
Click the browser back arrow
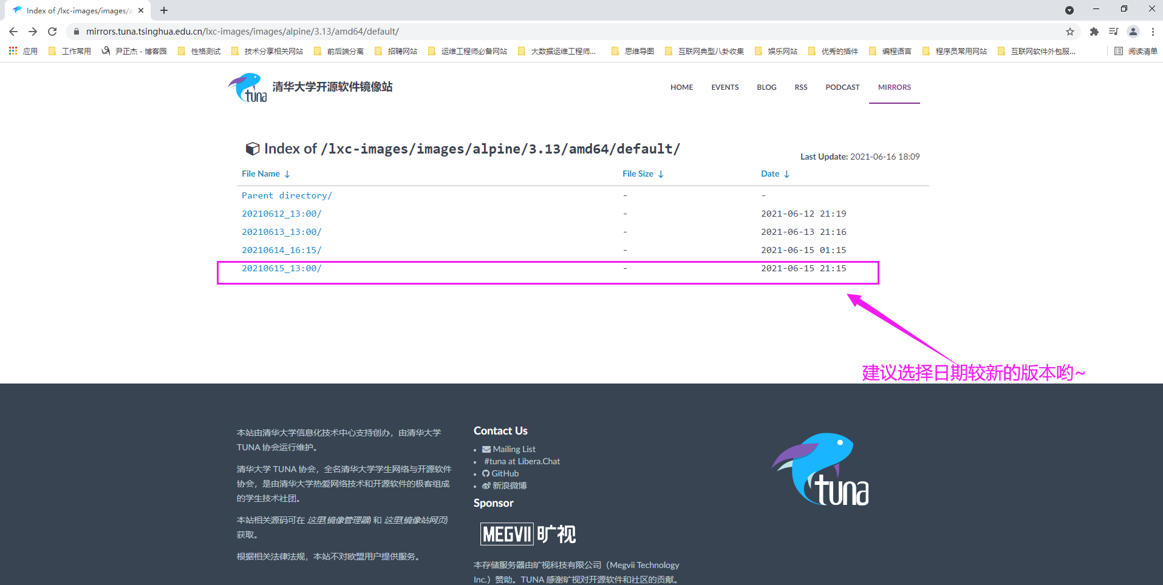(13, 32)
